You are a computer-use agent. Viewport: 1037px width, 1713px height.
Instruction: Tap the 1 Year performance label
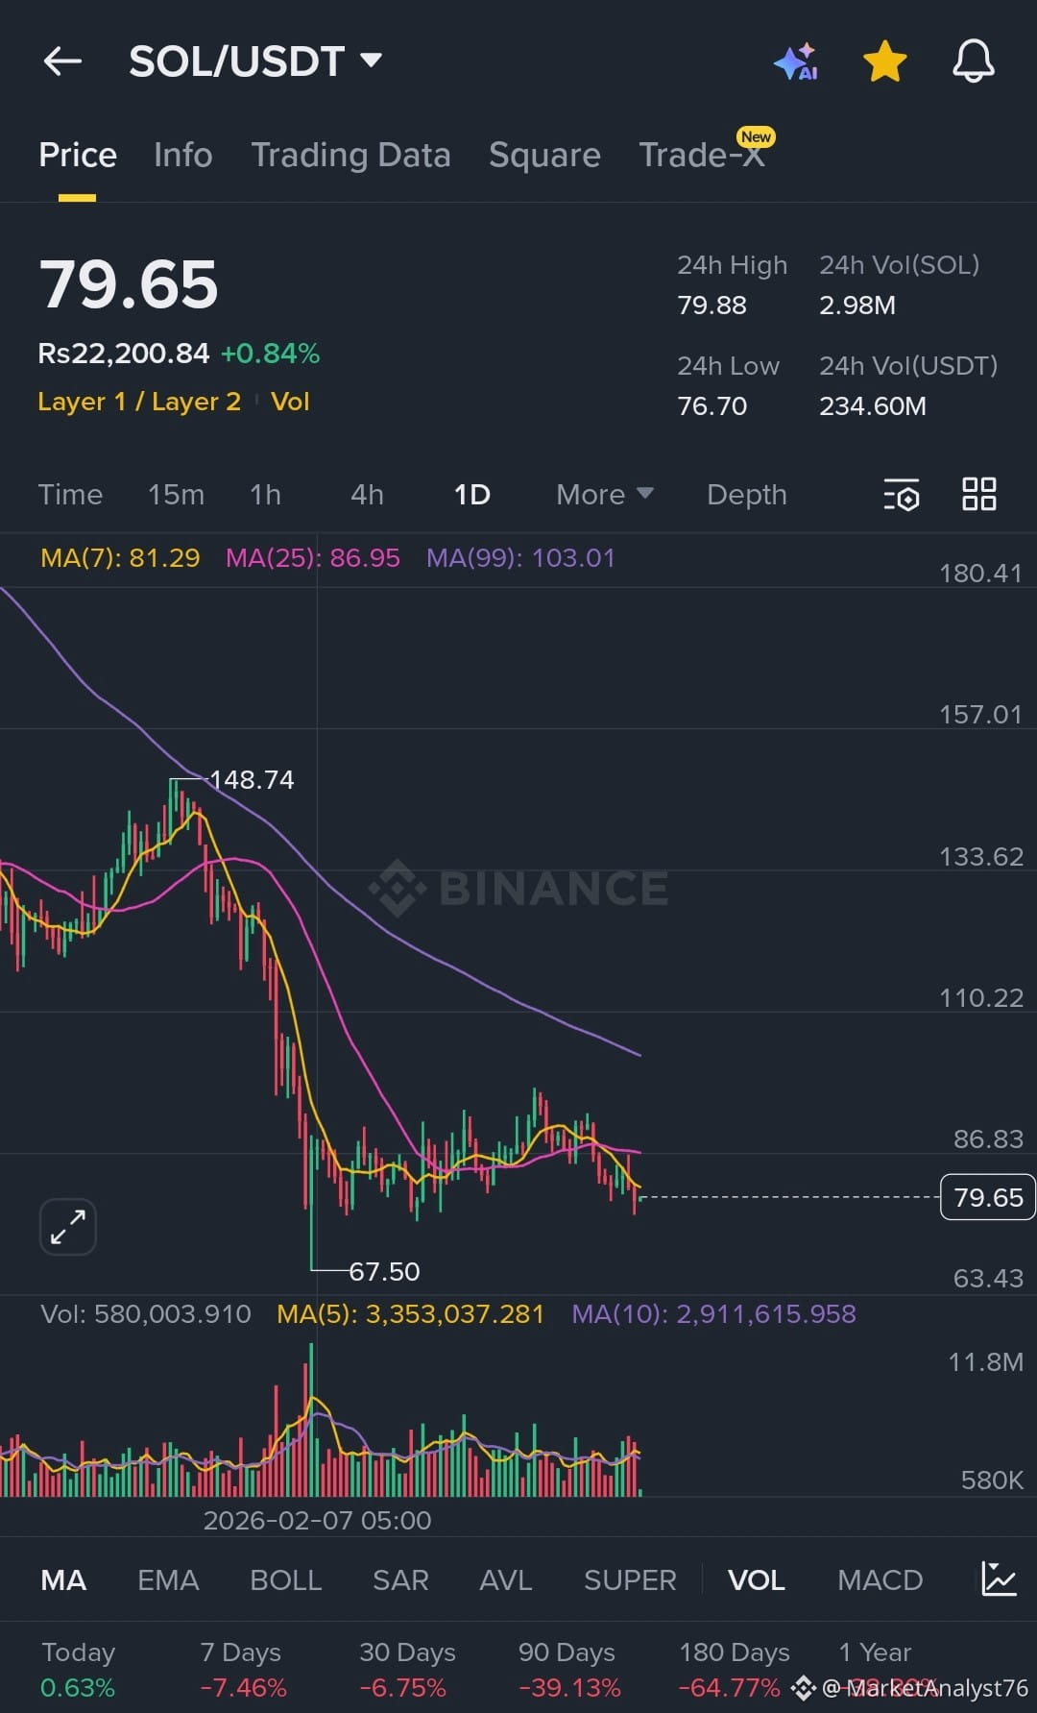coord(875,1652)
